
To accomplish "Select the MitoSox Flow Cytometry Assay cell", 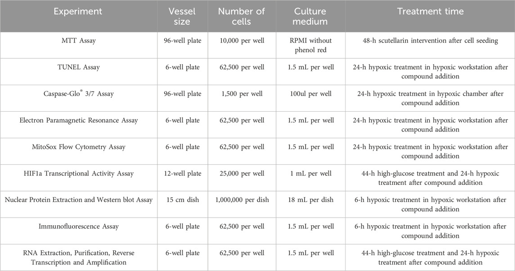I will click(x=78, y=147).
